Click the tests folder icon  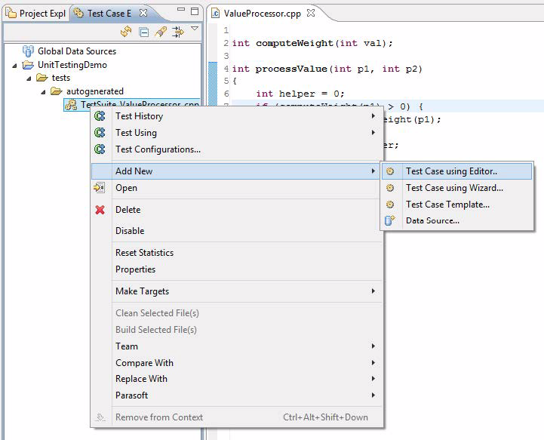(x=42, y=78)
